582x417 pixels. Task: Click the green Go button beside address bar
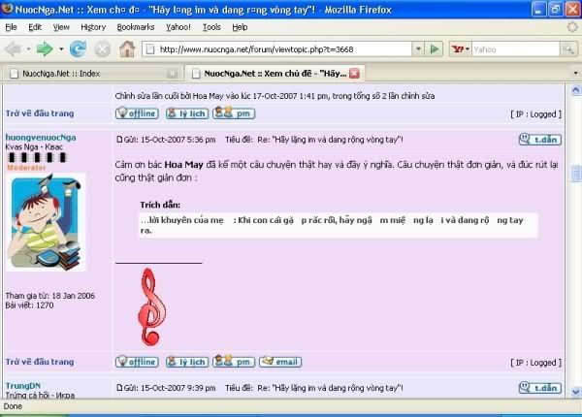point(434,48)
